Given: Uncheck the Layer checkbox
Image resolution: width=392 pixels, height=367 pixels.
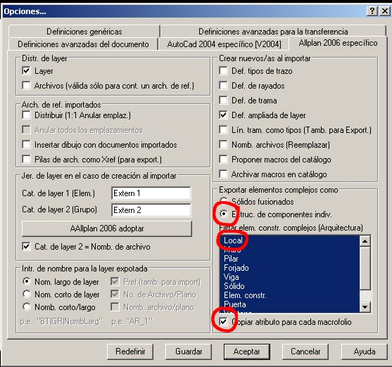Looking at the screenshot, I should tap(26, 71).
